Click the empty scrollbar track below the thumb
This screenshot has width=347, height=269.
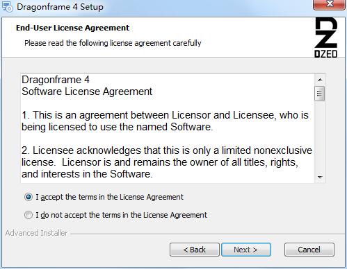pos(320,137)
